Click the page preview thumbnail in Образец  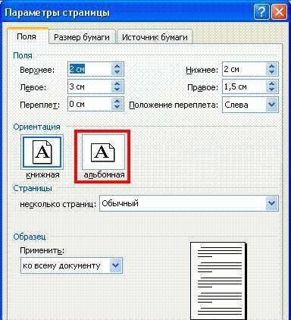point(218,281)
